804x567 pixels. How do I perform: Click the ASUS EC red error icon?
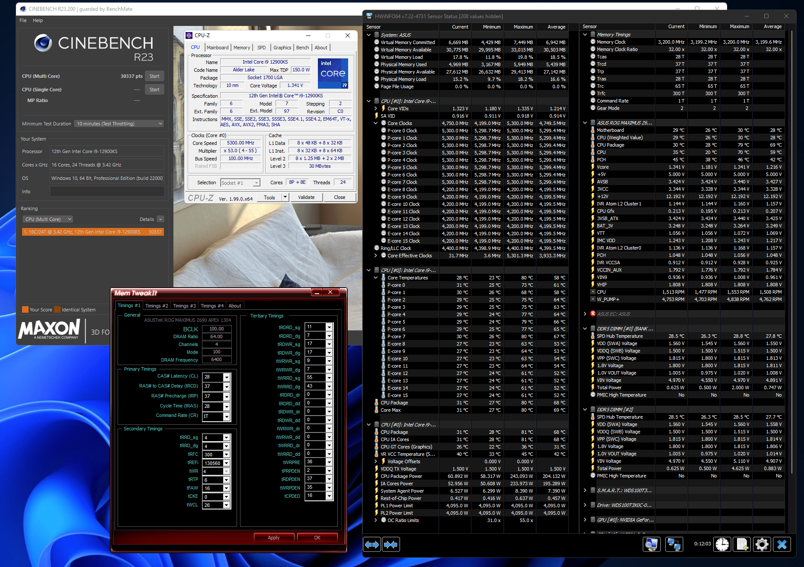click(593, 314)
